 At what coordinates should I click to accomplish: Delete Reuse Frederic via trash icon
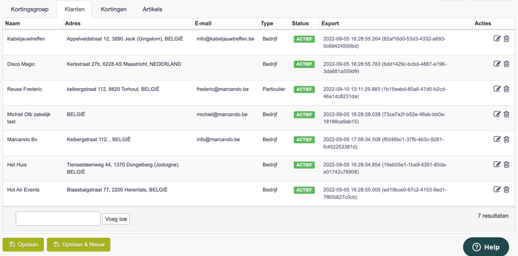coord(506,89)
